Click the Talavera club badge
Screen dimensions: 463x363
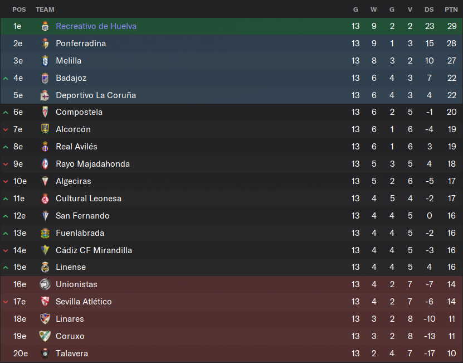[45, 354]
